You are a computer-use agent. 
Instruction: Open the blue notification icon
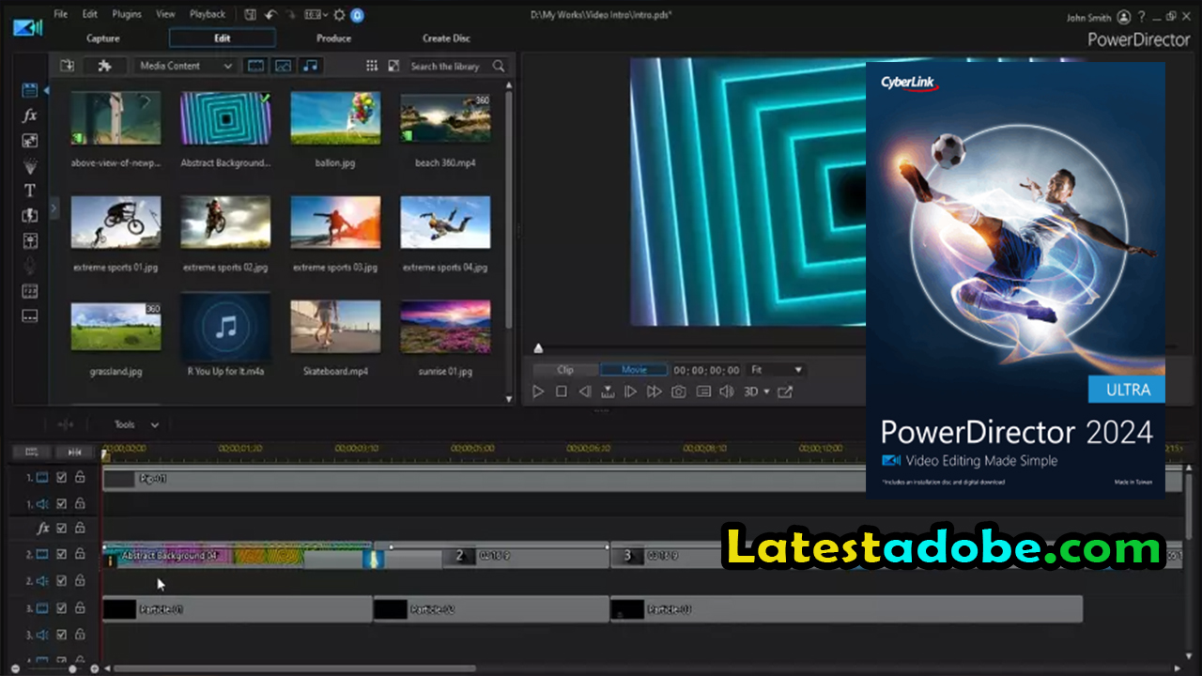(x=357, y=15)
